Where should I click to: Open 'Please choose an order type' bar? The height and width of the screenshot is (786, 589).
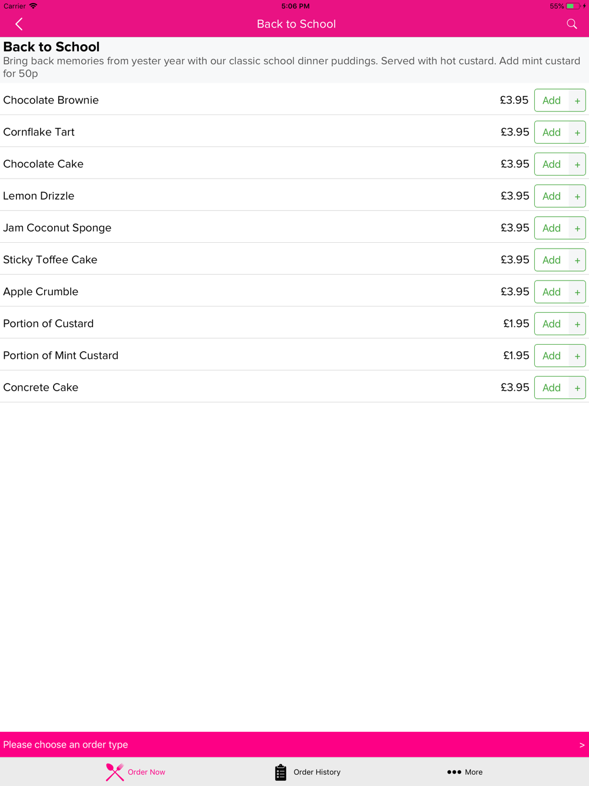(294, 745)
